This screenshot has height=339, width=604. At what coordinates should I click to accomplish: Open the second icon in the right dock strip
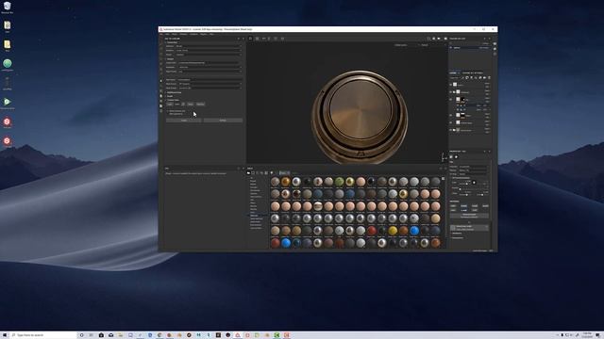pyautogui.click(x=495, y=49)
